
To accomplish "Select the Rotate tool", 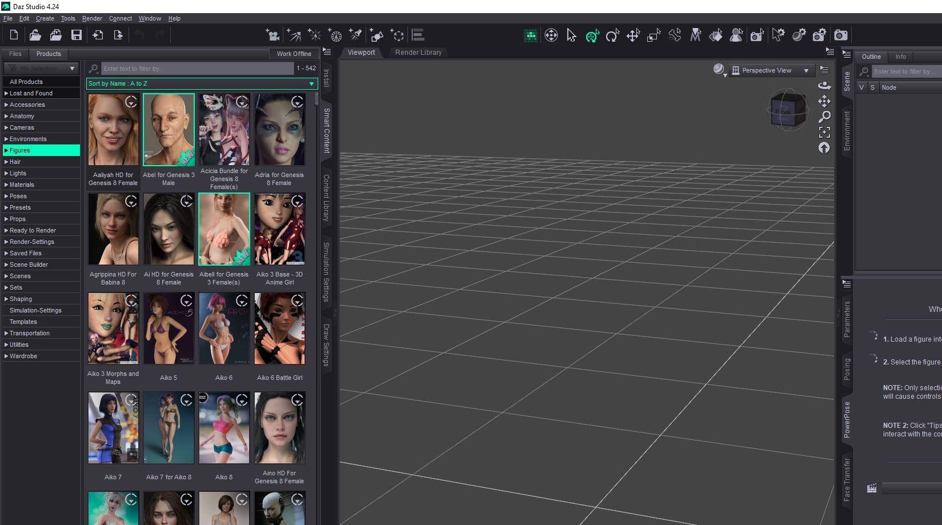I will (612, 35).
